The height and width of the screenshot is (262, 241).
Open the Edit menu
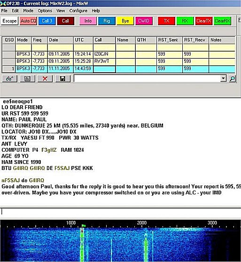coord(15,11)
